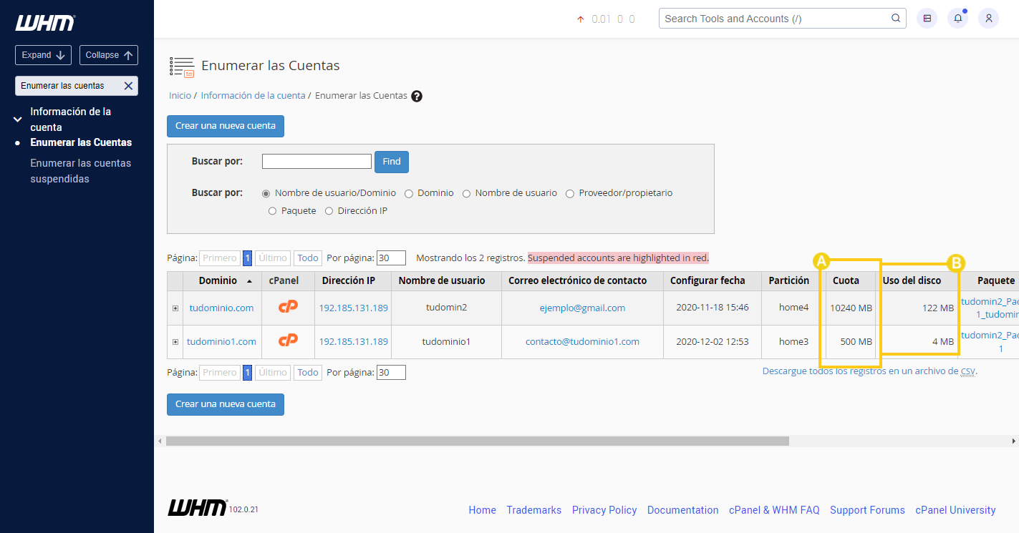Expand the tudominio.com row details

pos(175,307)
